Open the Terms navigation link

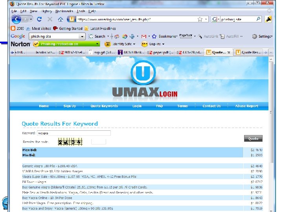pos(182,106)
